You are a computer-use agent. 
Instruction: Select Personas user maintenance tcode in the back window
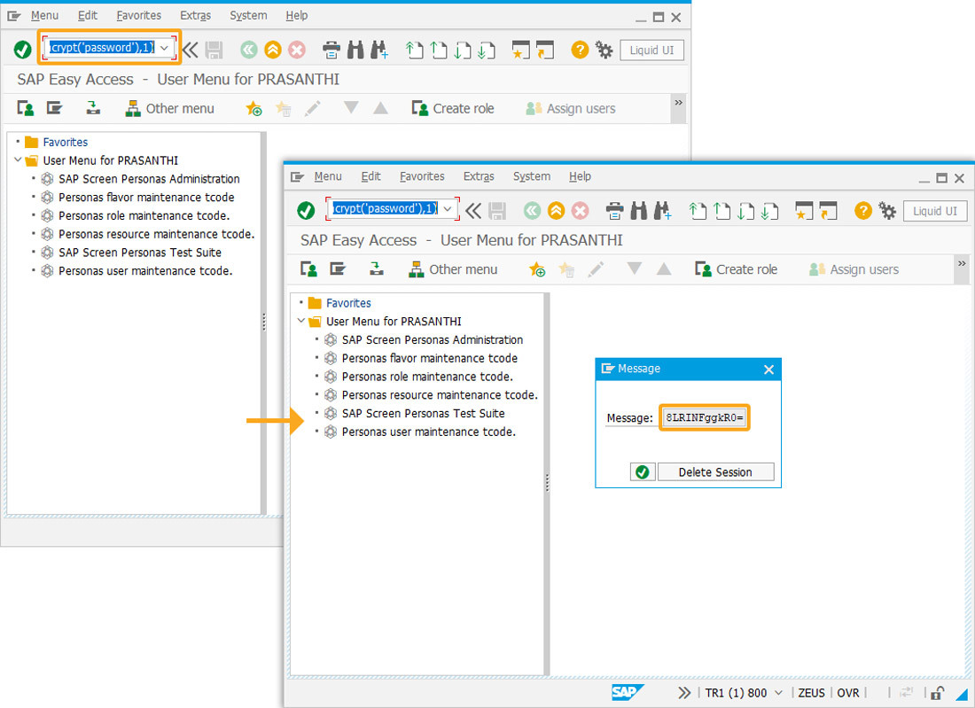[x=145, y=270]
